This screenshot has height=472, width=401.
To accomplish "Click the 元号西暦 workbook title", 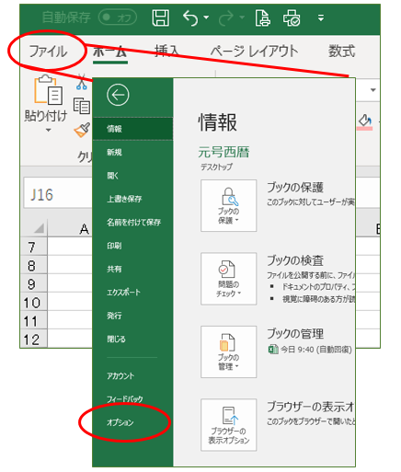I will (223, 152).
